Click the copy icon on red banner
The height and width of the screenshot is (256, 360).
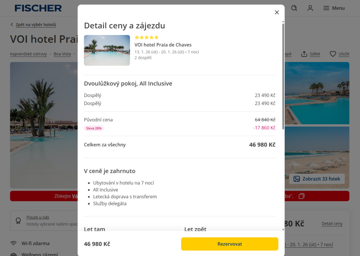click(301, 196)
